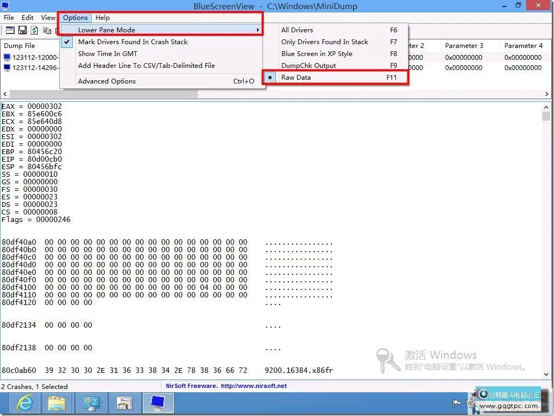Copy selected items using copy toolbar icon
Viewport: 554px width, 416px height.
pos(46,30)
